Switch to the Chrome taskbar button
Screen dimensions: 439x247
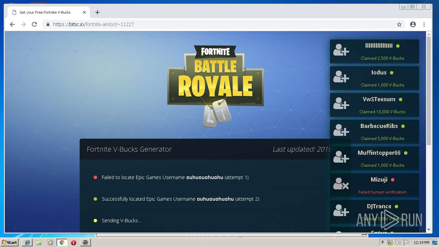[62, 243]
